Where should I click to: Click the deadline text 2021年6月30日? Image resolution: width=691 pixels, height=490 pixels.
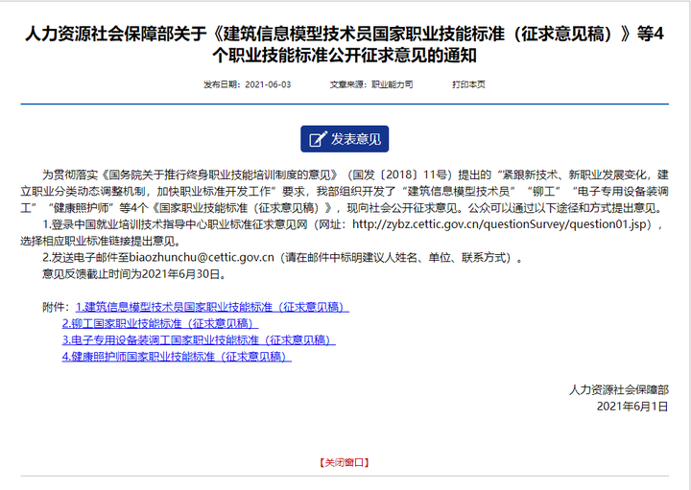[x=180, y=274]
